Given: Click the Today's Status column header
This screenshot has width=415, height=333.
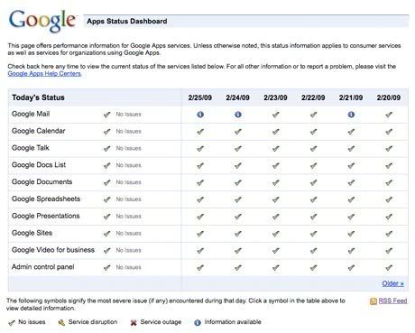Looking at the screenshot, I should (x=38, y=97).
